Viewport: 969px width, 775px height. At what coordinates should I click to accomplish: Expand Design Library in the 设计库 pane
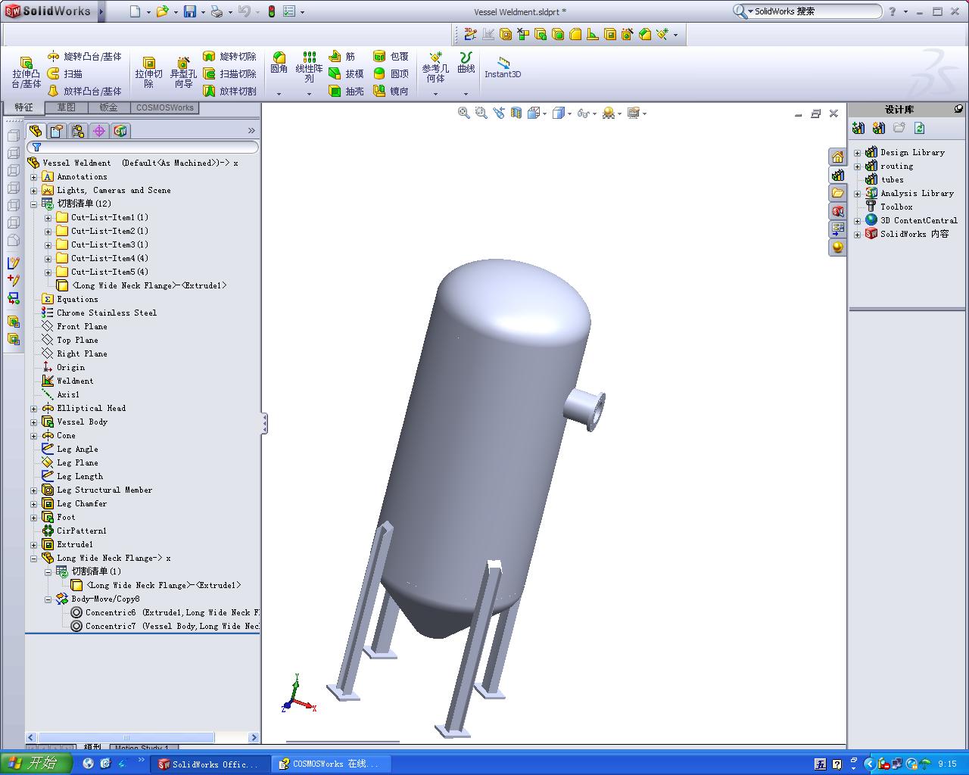[x=858, y=153]
